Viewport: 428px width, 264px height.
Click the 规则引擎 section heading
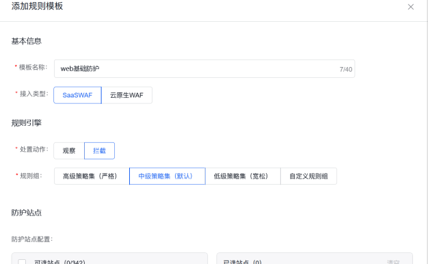[x=27, y=123]
